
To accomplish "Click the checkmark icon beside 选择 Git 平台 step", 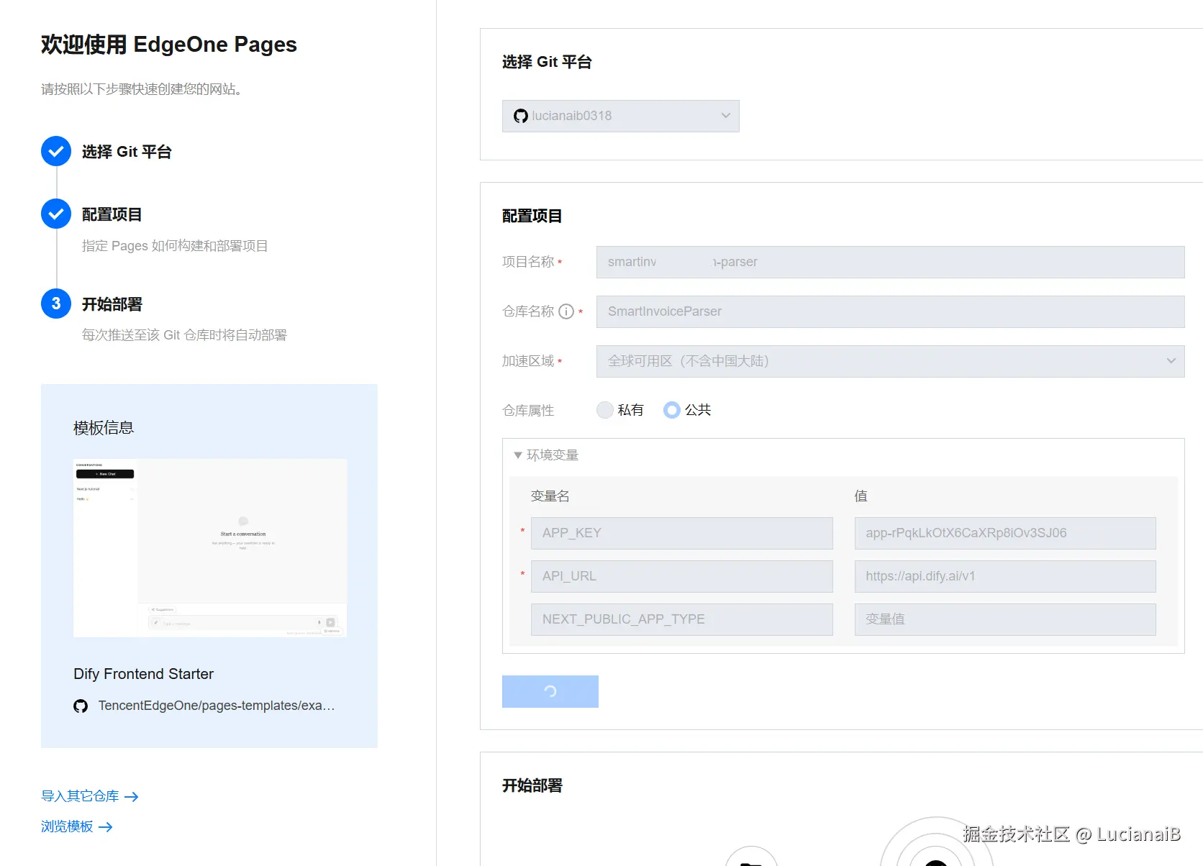I will tap(56, 151).
